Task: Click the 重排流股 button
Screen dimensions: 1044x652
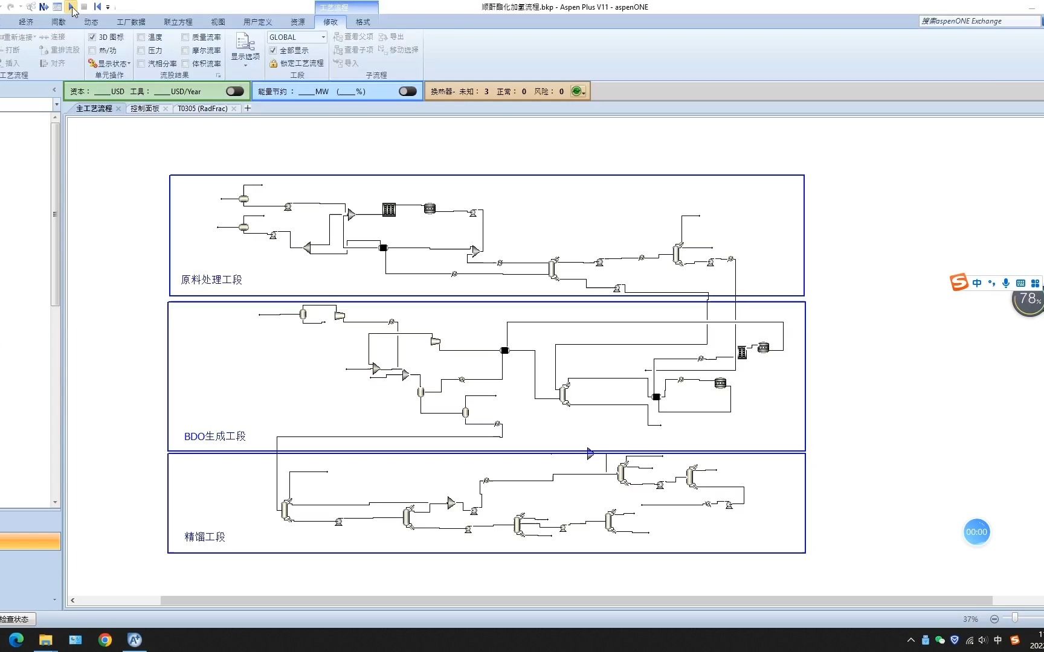Action: 59,50
